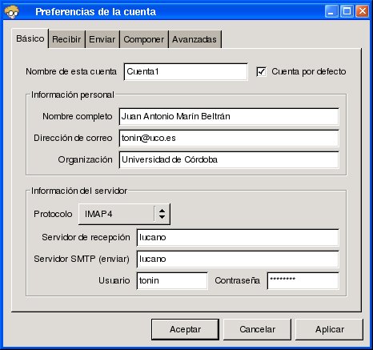373x350 pixels.
Task: Click the Protocolo dropdown arrows
Action: (162, 214)
